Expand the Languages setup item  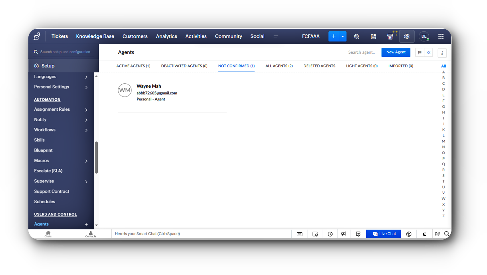click(86, 77)
